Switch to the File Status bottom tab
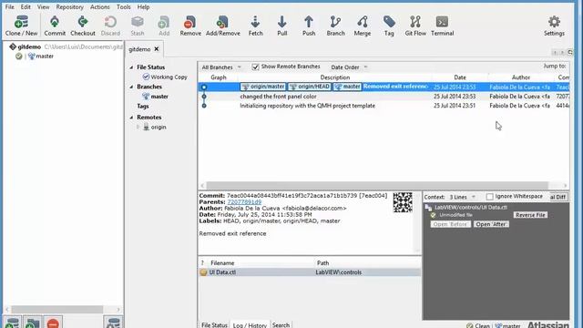Image resolution: width=583 pixels, height=328 pixels. 214,325
